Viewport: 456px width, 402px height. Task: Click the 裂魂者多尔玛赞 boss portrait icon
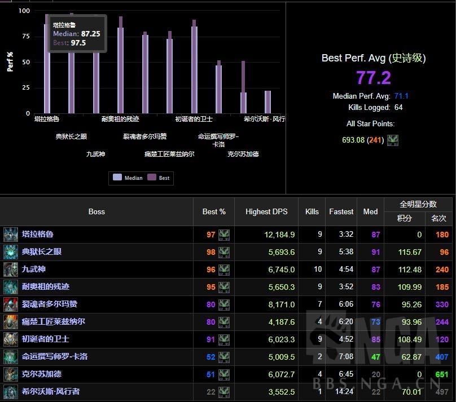coord(11,304)
